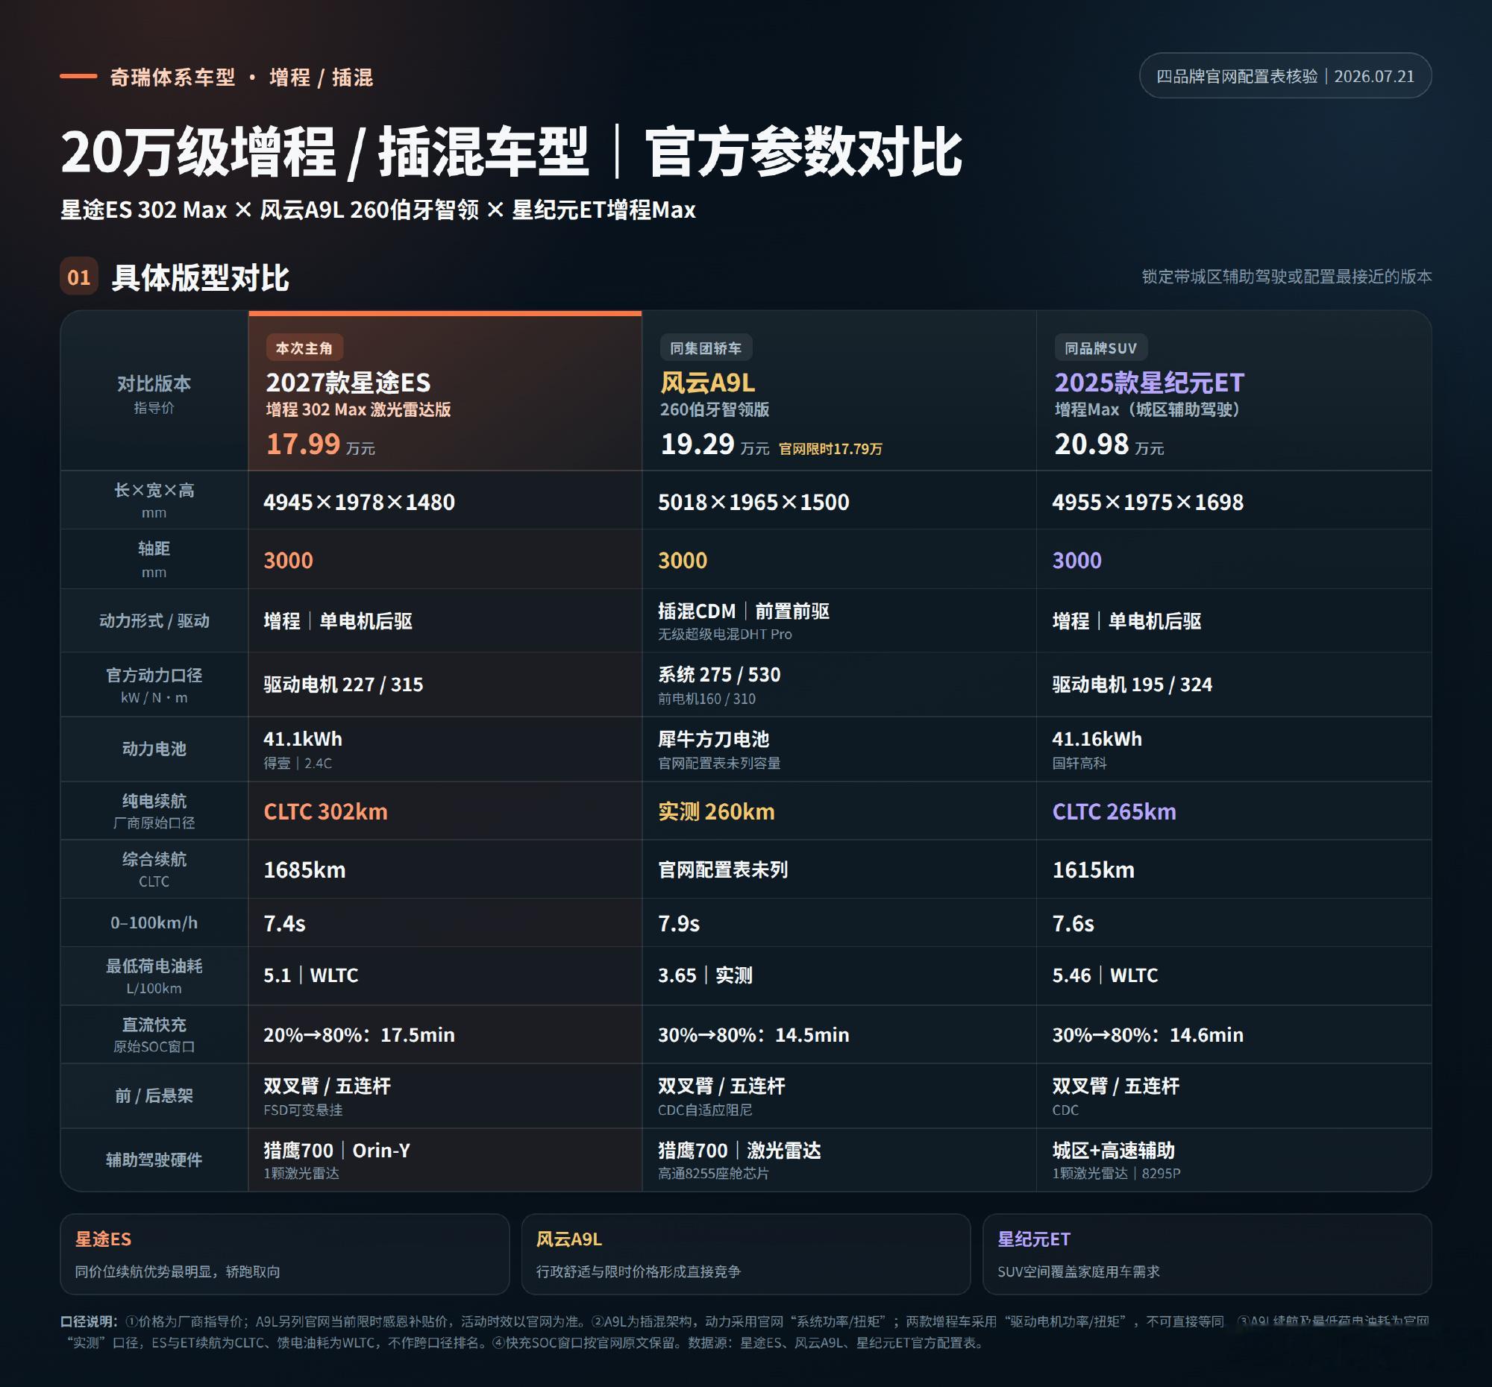
Task: Select the 19.29 万元 price
Action: (x=715, y=444)
